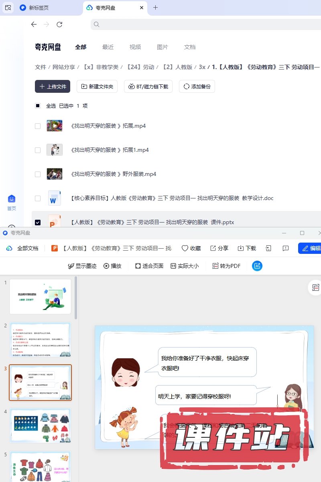Open the 文档 tab
Screen dimensions: 321x482
(x=190, y=47)
